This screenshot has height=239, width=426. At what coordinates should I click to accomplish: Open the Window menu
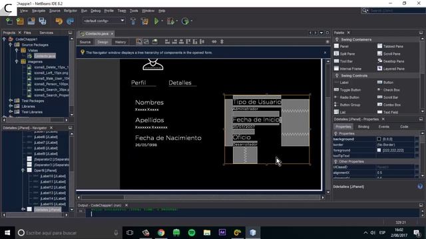pos(148,11)
